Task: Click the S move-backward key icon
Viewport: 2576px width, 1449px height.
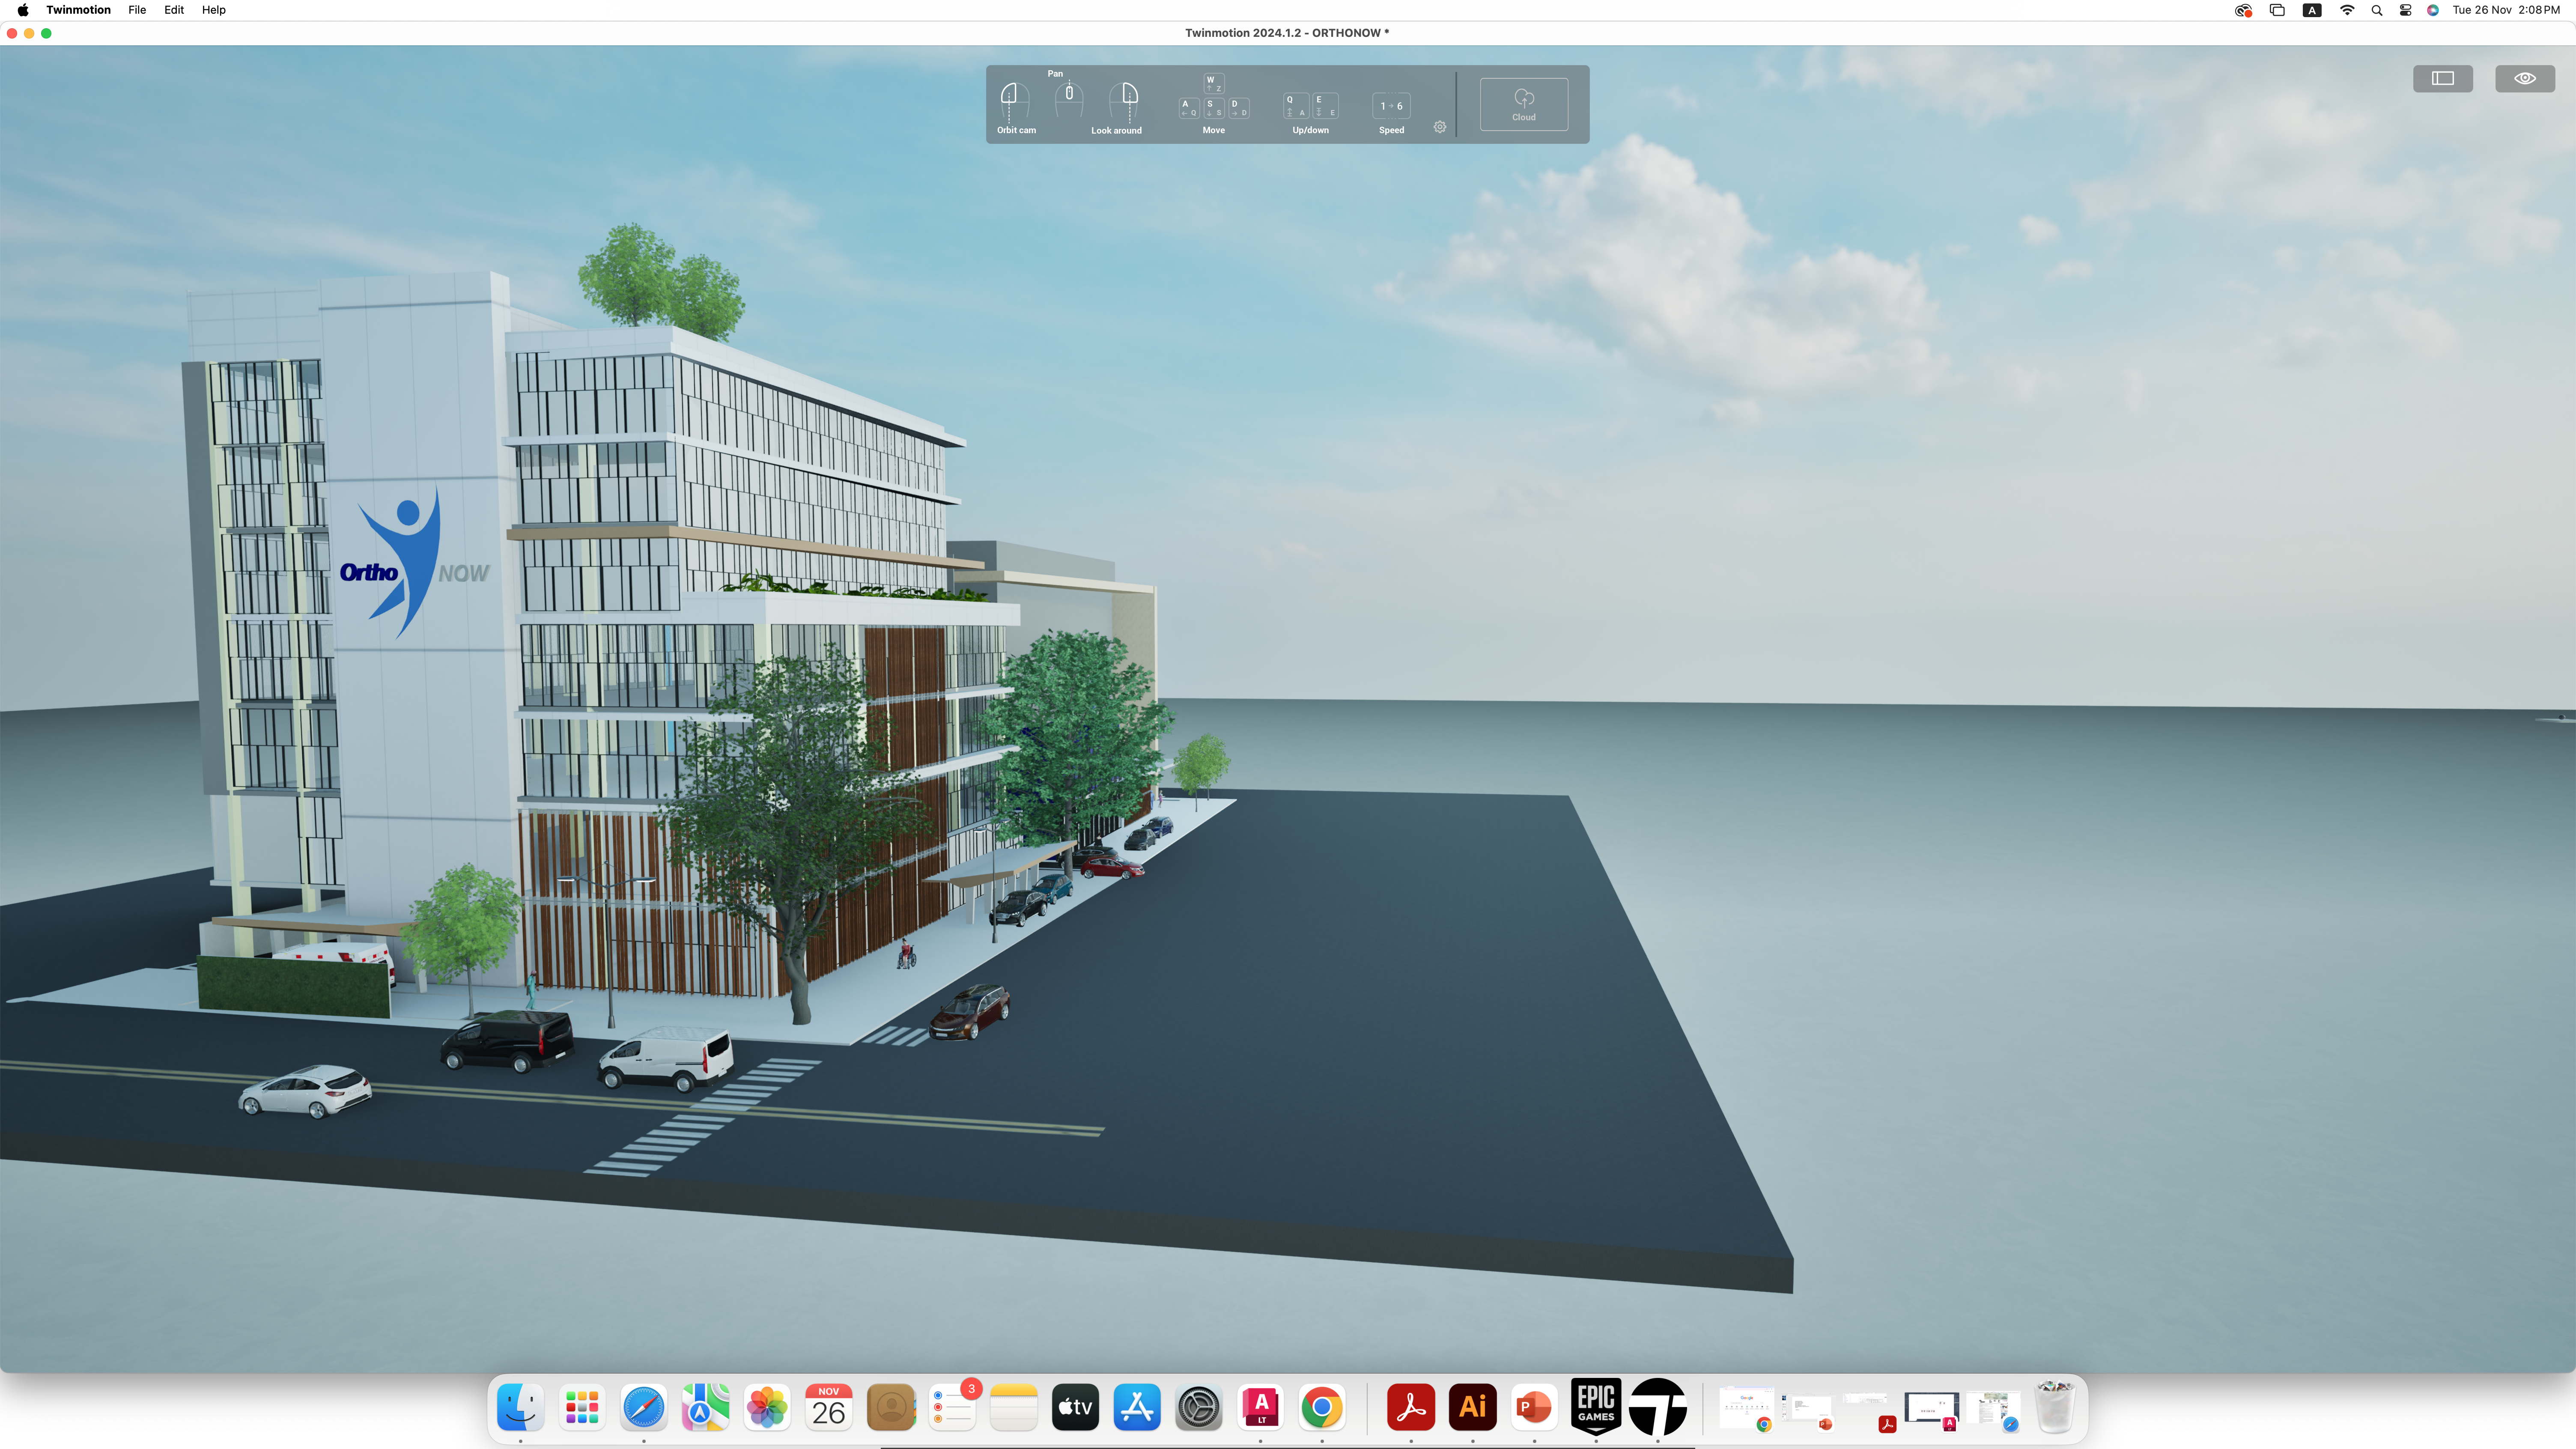Action: point(1213,107)
